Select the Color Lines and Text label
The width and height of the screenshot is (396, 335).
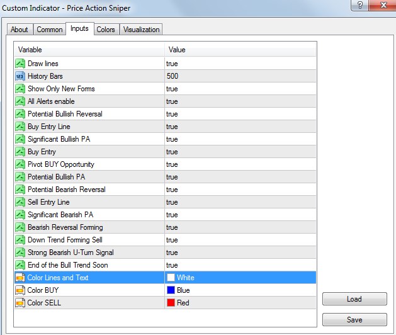pos(58,278)
